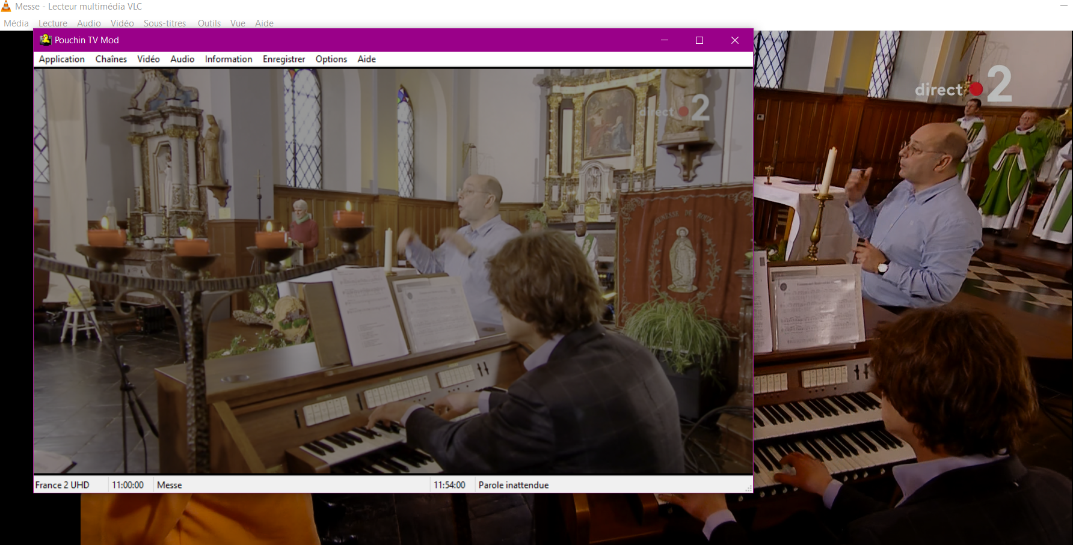The height and width of the screenshot is (545, 1073).
Task: Click the VLC cone icon in title bar
Action: pyautogui.click(x=6, y=7)
